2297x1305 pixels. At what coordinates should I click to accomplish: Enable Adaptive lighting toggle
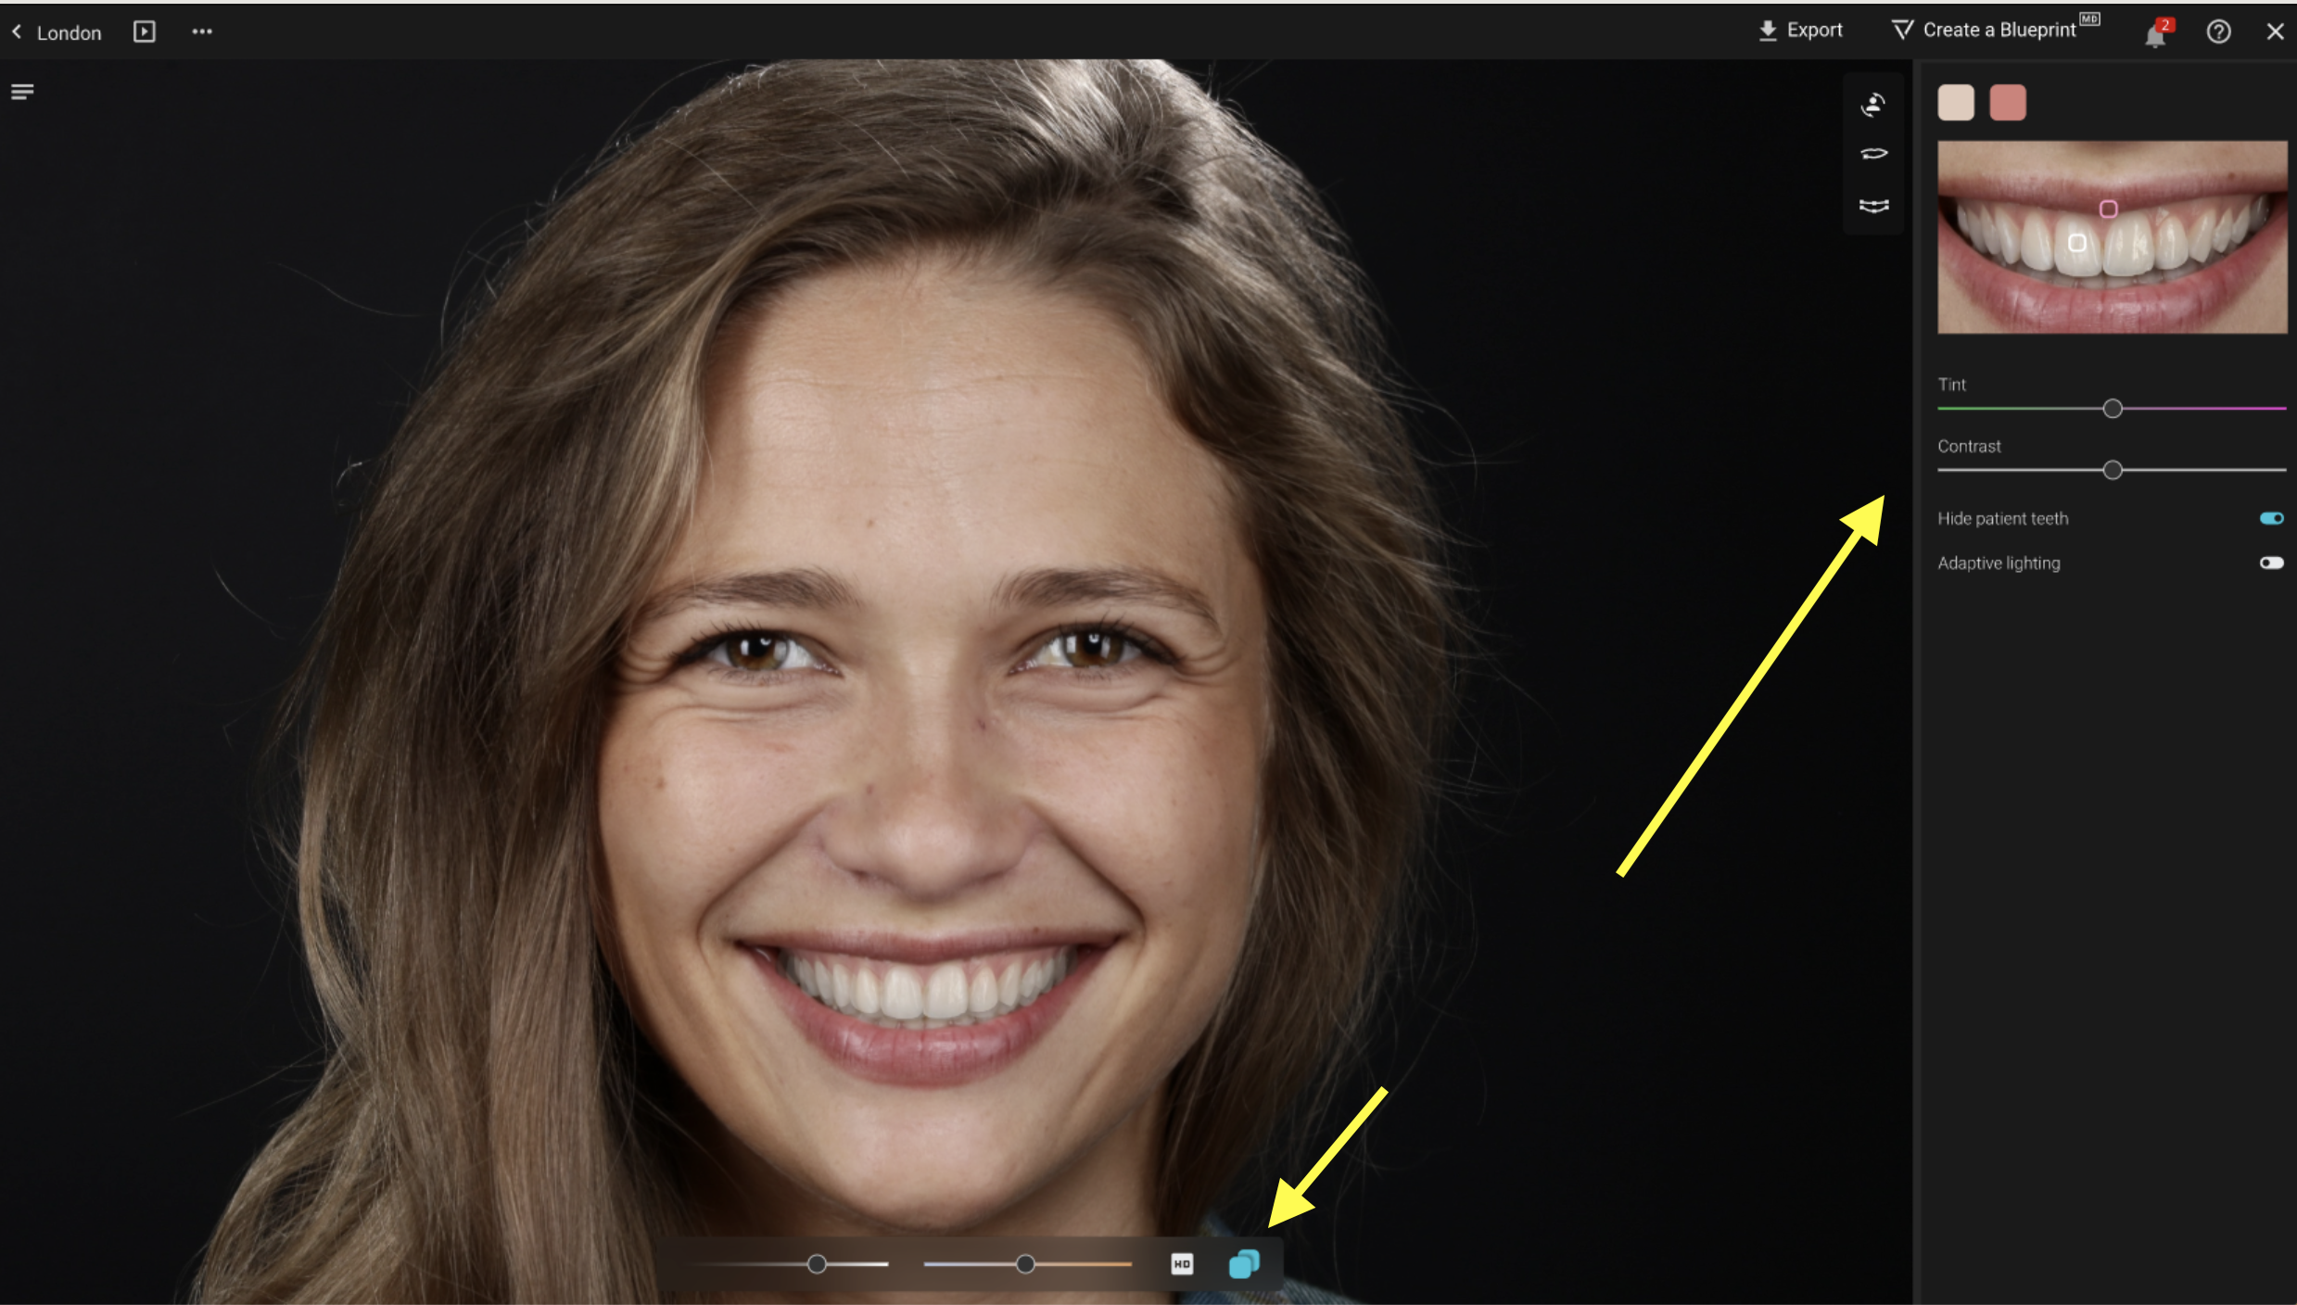tap(2271, 563)
